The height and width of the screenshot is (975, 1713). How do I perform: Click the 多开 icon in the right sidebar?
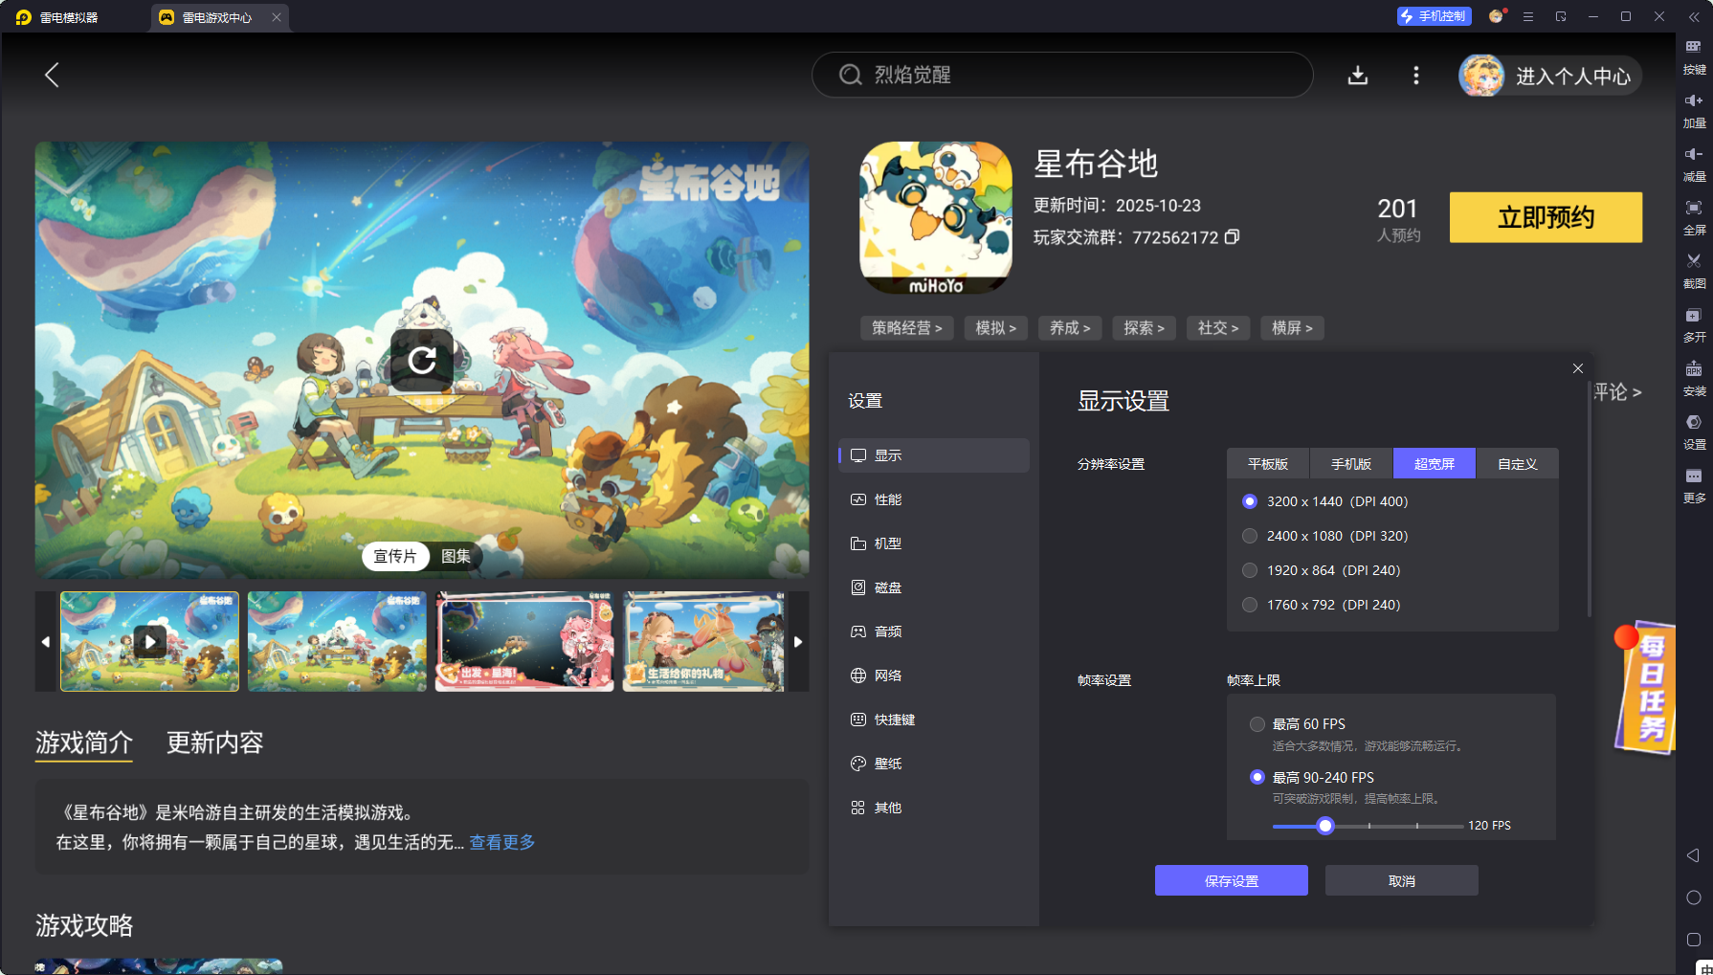1693,324
